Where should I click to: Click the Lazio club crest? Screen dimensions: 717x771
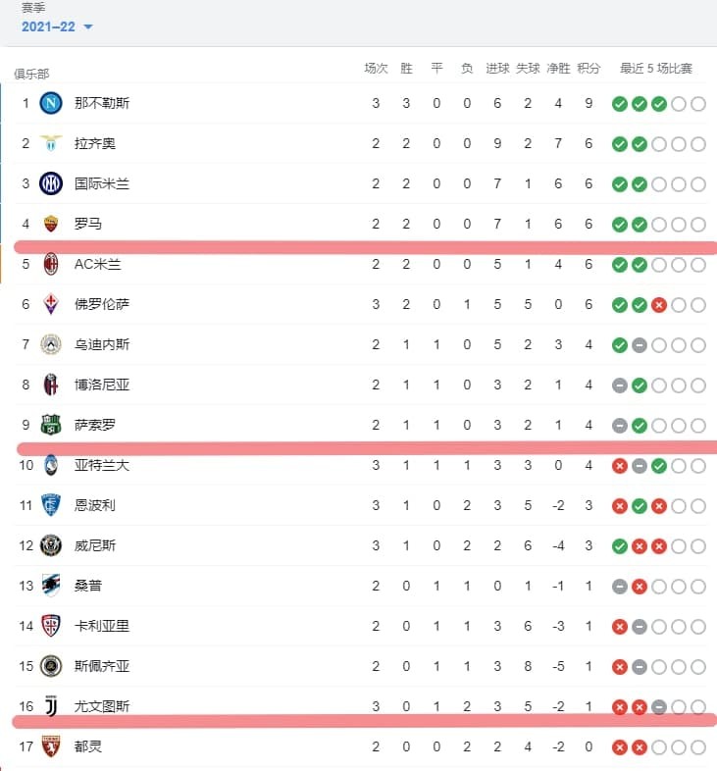point(50,143)
